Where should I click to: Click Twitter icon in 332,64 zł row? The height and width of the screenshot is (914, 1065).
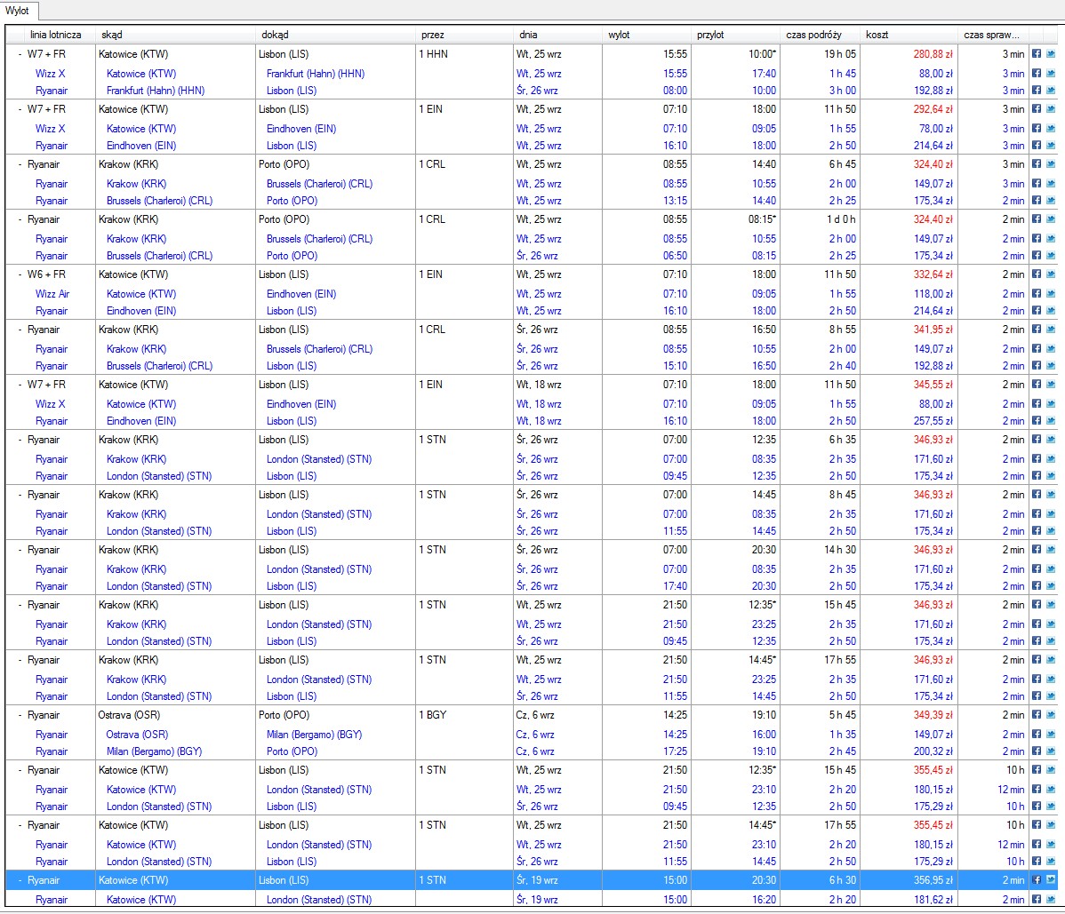(x=1051, y=274)
